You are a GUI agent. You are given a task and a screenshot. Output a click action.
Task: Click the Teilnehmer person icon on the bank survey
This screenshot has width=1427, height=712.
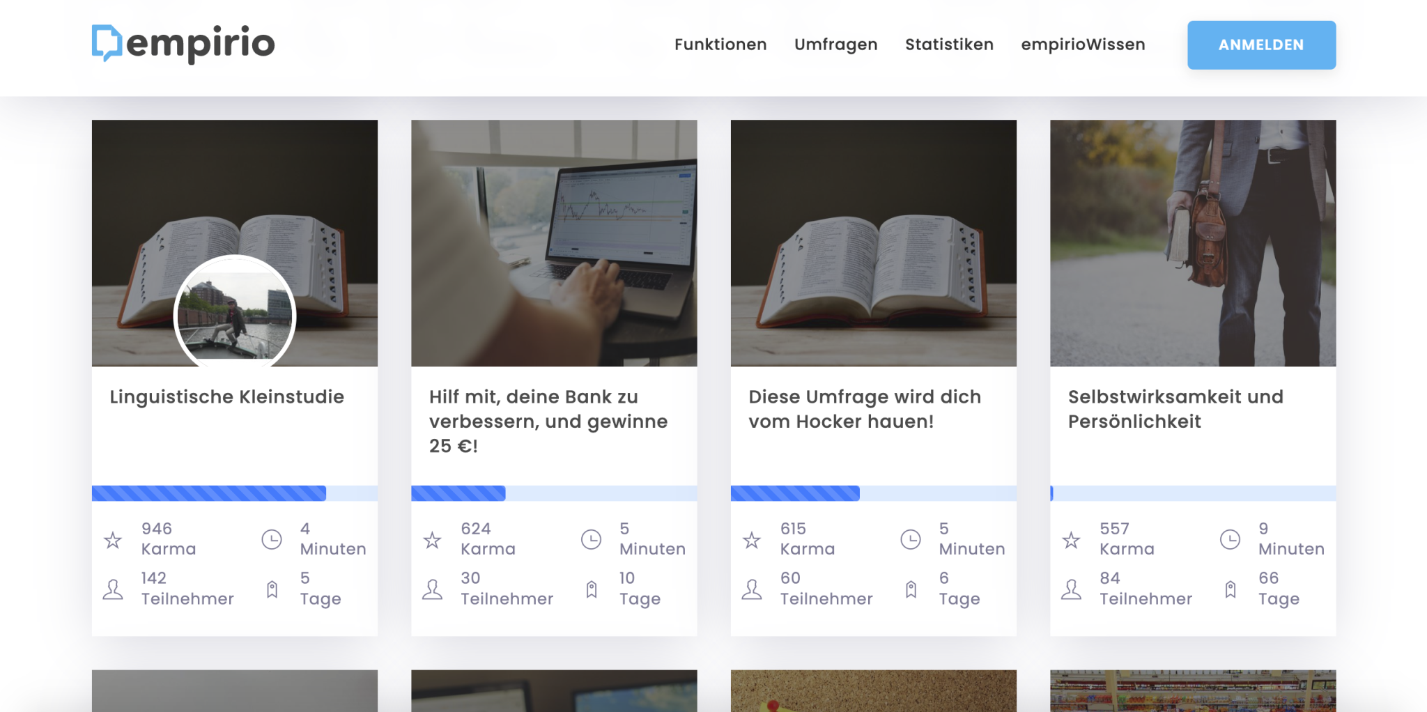[432, 589]
